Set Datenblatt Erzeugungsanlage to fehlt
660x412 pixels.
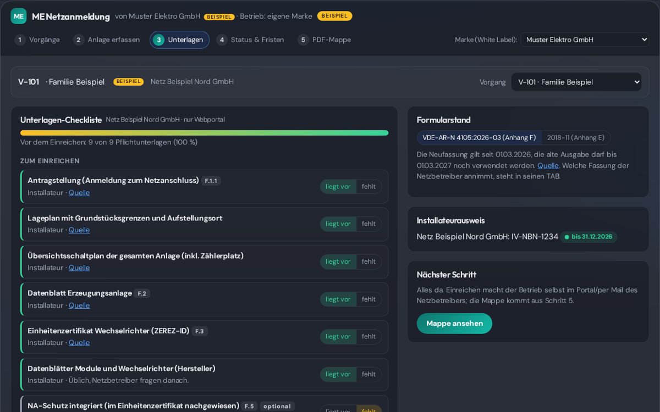pos(369,299)
